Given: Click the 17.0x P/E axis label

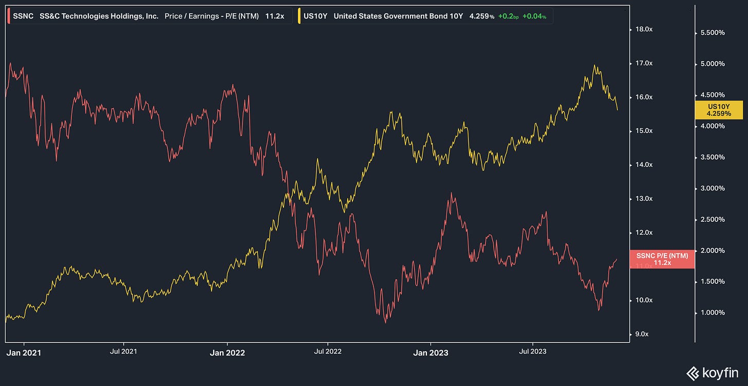Looking at the screenshot, I should (644, 63).
